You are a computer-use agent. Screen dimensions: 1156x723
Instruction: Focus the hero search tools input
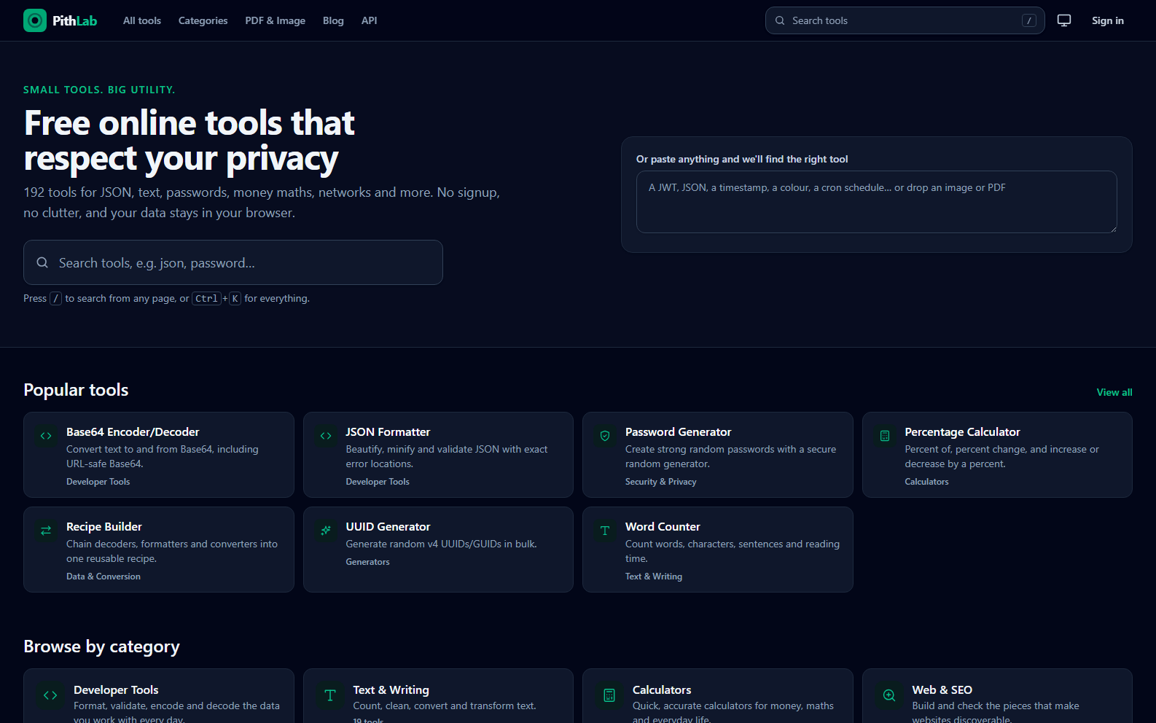[233, 262]
